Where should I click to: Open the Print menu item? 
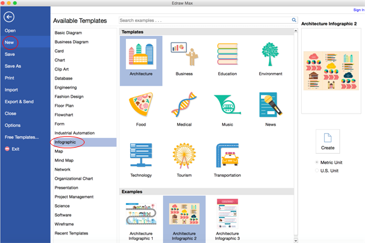(x=10, y=78)
